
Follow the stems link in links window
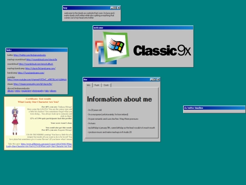click(18, 91)
